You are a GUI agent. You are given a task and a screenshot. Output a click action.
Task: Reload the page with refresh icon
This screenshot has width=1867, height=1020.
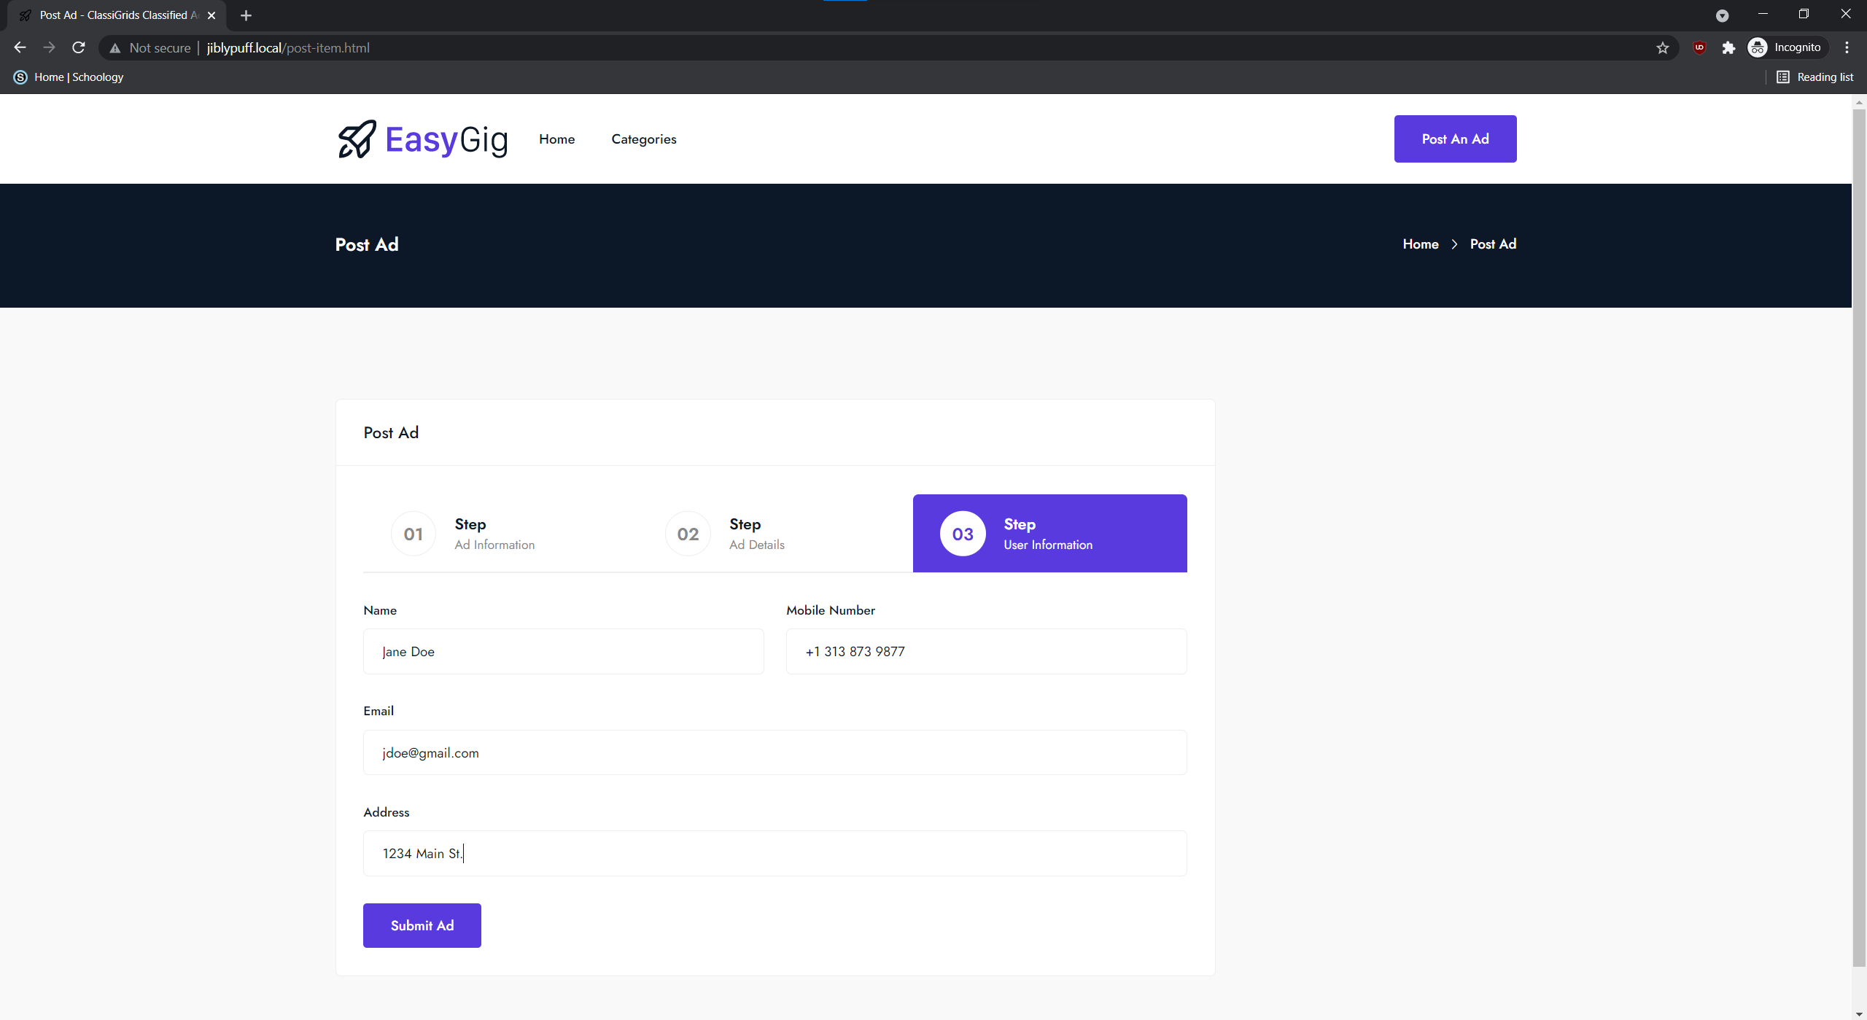pyautogui.click(x=79, y=47)
